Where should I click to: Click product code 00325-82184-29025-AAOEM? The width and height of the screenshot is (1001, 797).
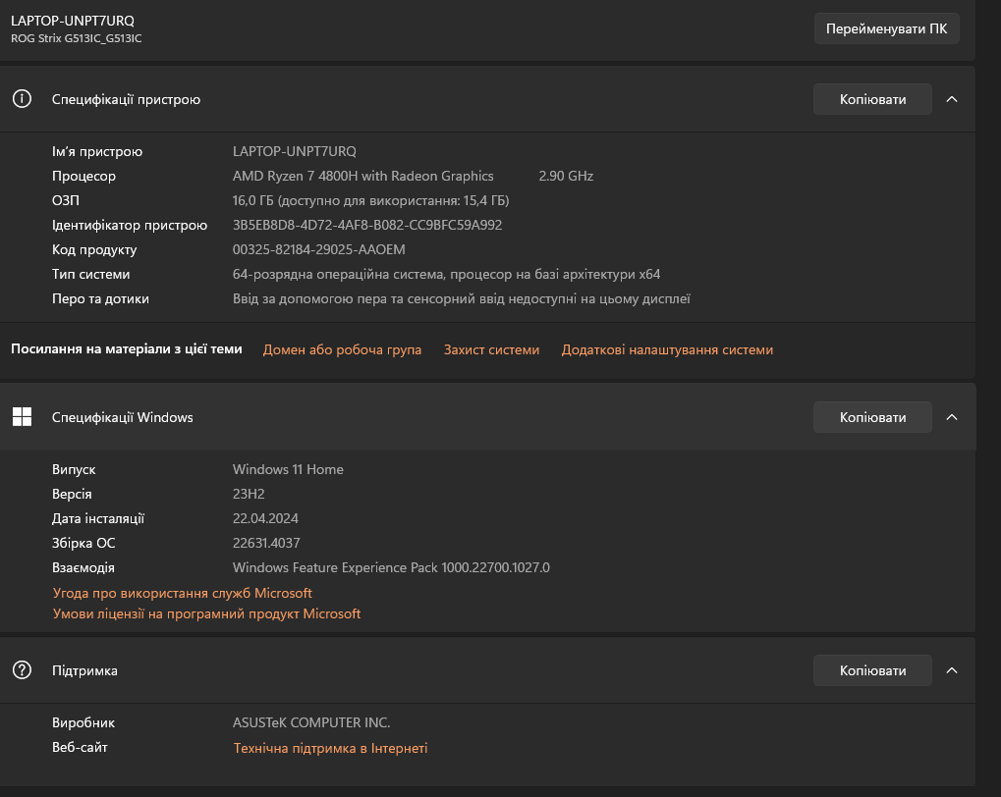tap(318, 249)
